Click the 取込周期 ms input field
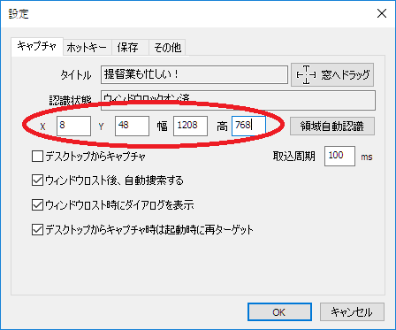Screen dimensions: 396x330 pyautogui.click(x=339, y=156)
